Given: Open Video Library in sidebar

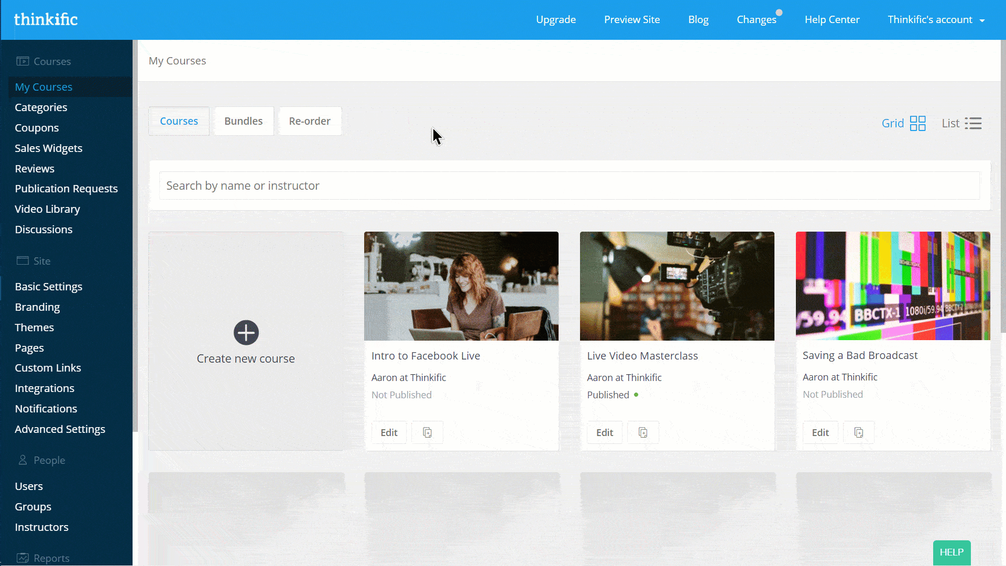Looking at the screenshot, I should (x=47, y=209).
